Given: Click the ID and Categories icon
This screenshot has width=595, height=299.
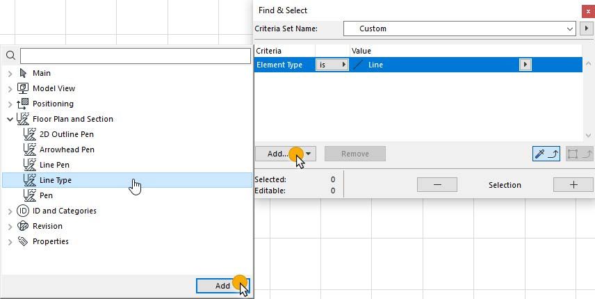Looking at the screenshot, I should [23, 211].
